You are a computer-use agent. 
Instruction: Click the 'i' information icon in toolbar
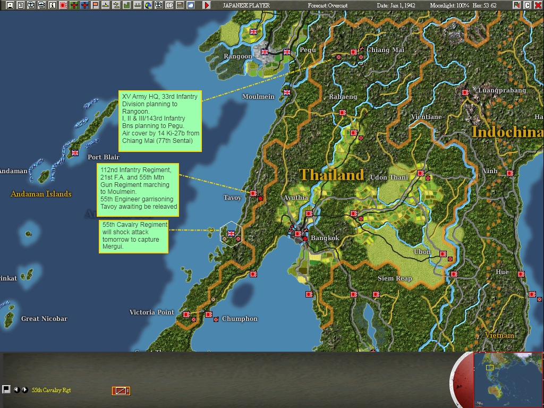click(53, 5)
